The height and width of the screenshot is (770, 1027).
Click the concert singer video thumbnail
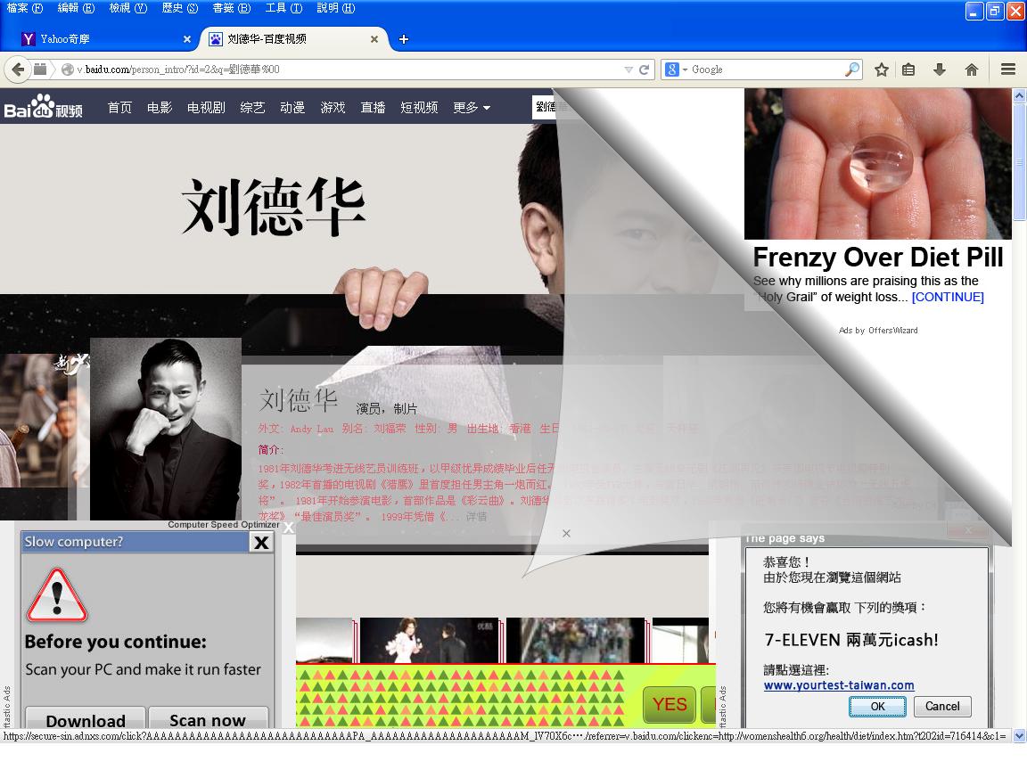(429, 641)
